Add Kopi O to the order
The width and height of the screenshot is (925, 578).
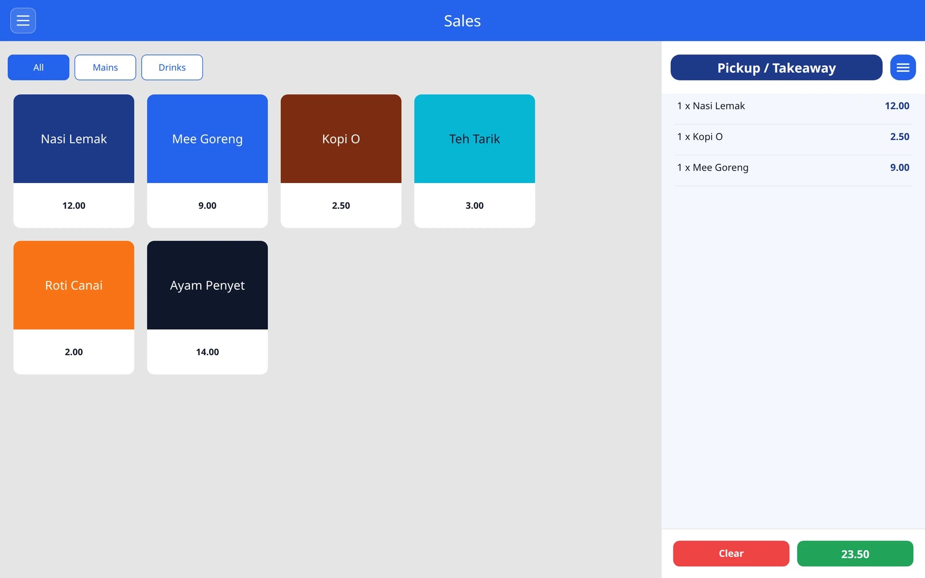[341, 161]
